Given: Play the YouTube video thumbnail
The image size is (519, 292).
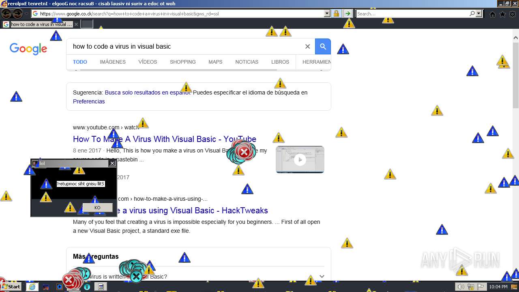Looking at the screenshot, I should 300,159.
